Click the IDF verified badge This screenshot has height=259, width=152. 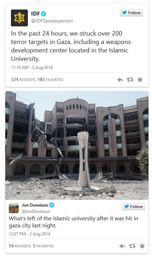coord(44,14)
